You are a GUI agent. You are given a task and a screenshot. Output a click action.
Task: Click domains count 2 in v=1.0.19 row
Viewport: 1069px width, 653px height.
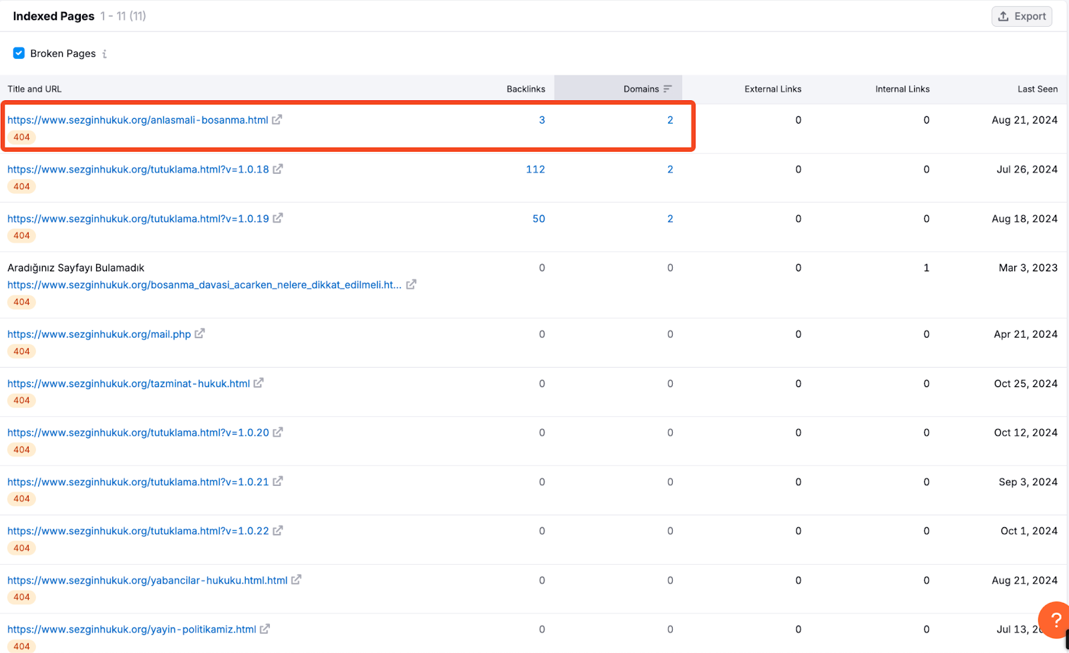click(670, 219)
